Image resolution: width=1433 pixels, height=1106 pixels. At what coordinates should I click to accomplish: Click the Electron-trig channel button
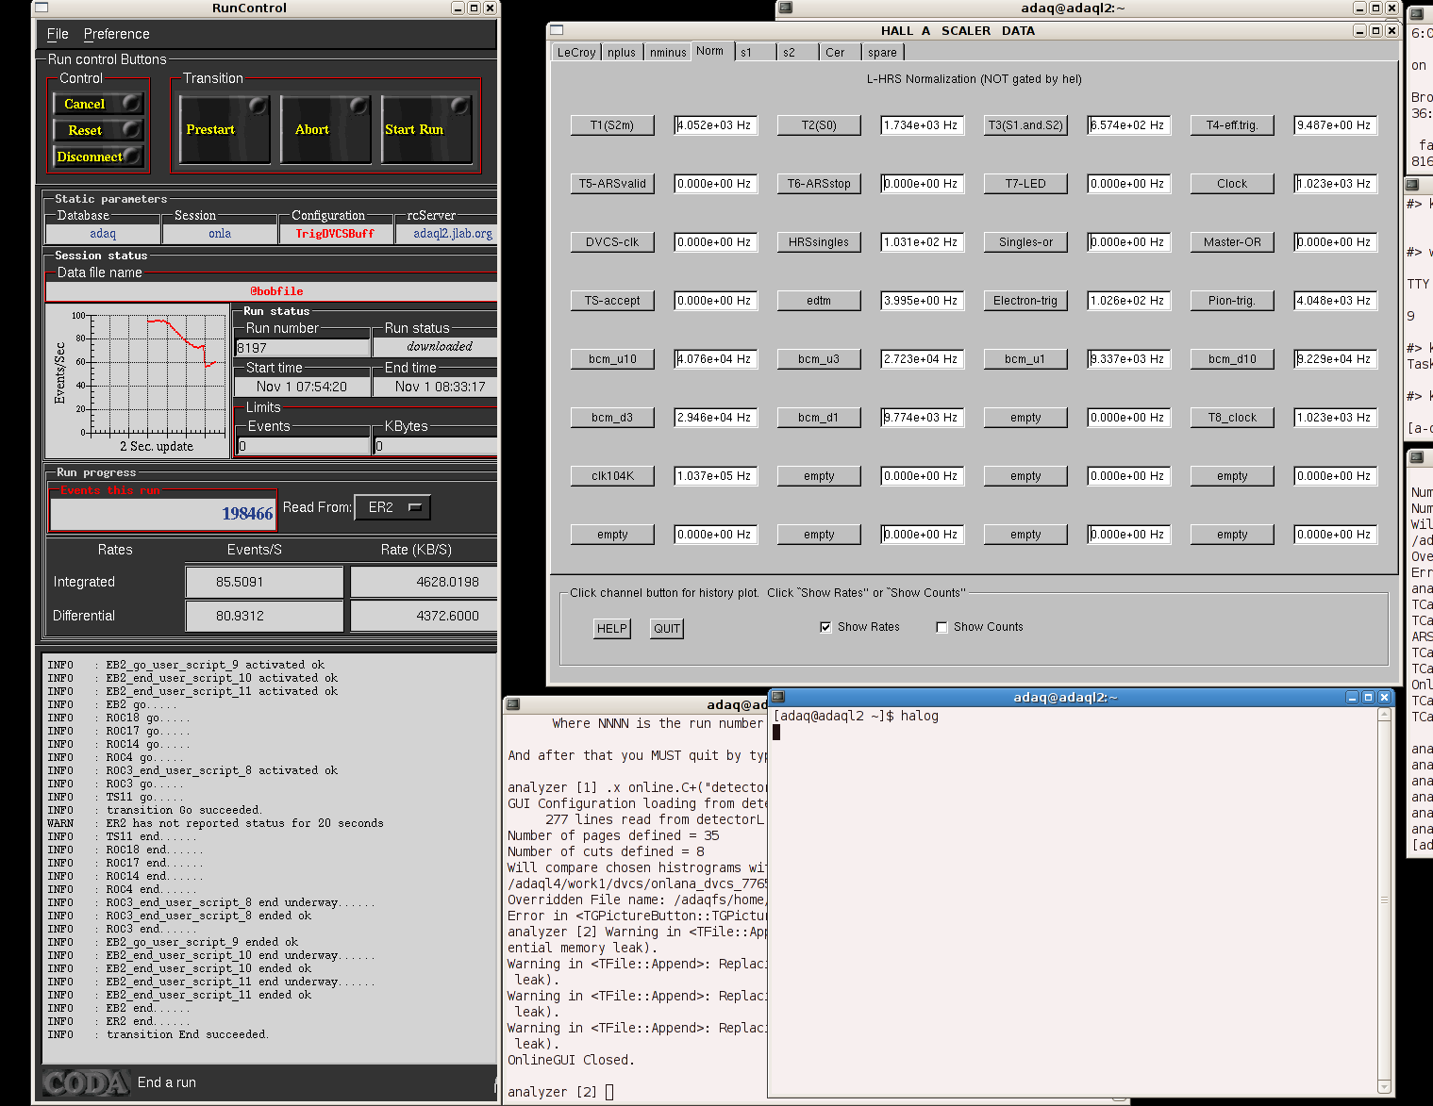coord(1025,301)
